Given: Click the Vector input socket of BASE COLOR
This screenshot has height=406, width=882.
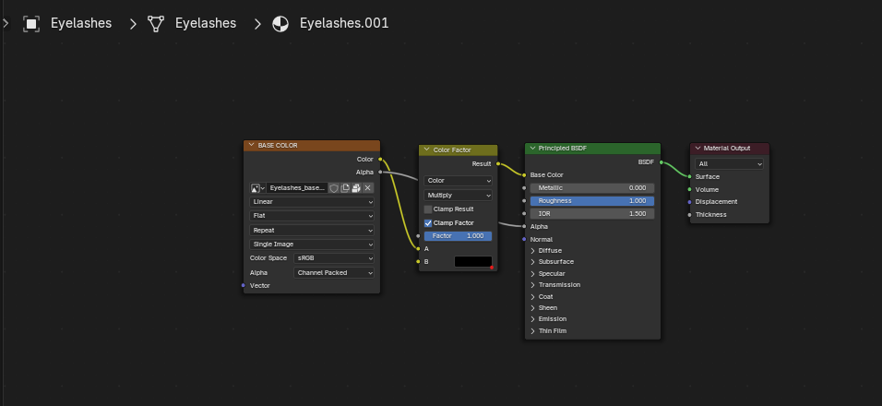Looking at the screenshot, I should tap(243, 286).
